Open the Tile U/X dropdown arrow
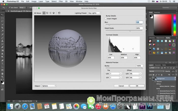The image size is (178, 111). (x=121, y=73)
